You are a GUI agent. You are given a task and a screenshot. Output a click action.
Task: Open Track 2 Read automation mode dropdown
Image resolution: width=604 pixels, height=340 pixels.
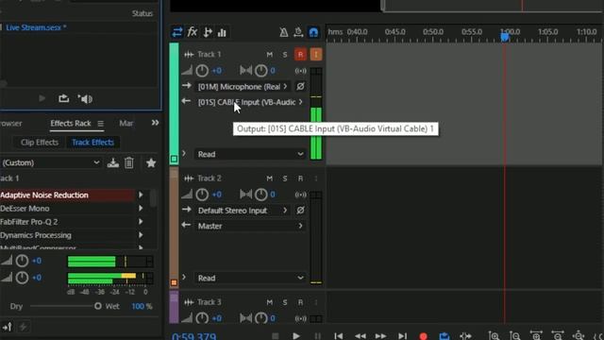pos(249,278)
